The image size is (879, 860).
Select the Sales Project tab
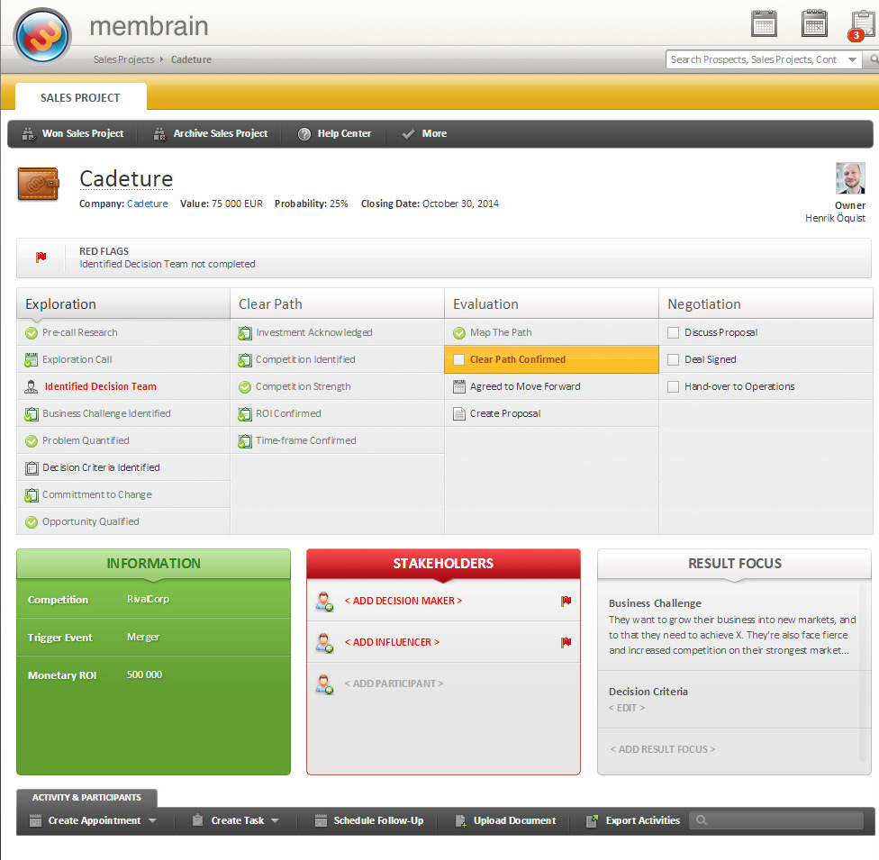click(81, 97)
